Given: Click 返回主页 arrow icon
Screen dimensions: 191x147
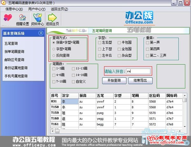Looking at the screenshot, I should pyautogui.click(x=53, y=19).
